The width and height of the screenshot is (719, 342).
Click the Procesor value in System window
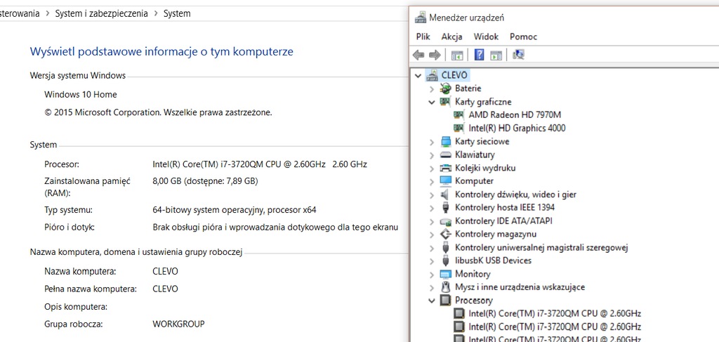260,164
